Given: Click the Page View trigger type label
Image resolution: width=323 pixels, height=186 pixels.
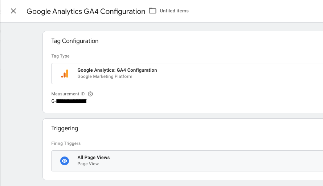Looking at the screenshot, I should [x=88, y=164].
